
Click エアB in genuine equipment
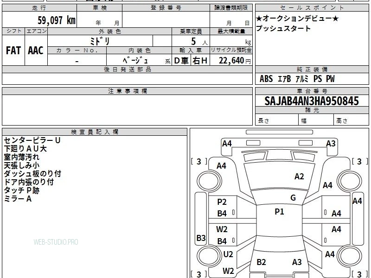point(284,79)
